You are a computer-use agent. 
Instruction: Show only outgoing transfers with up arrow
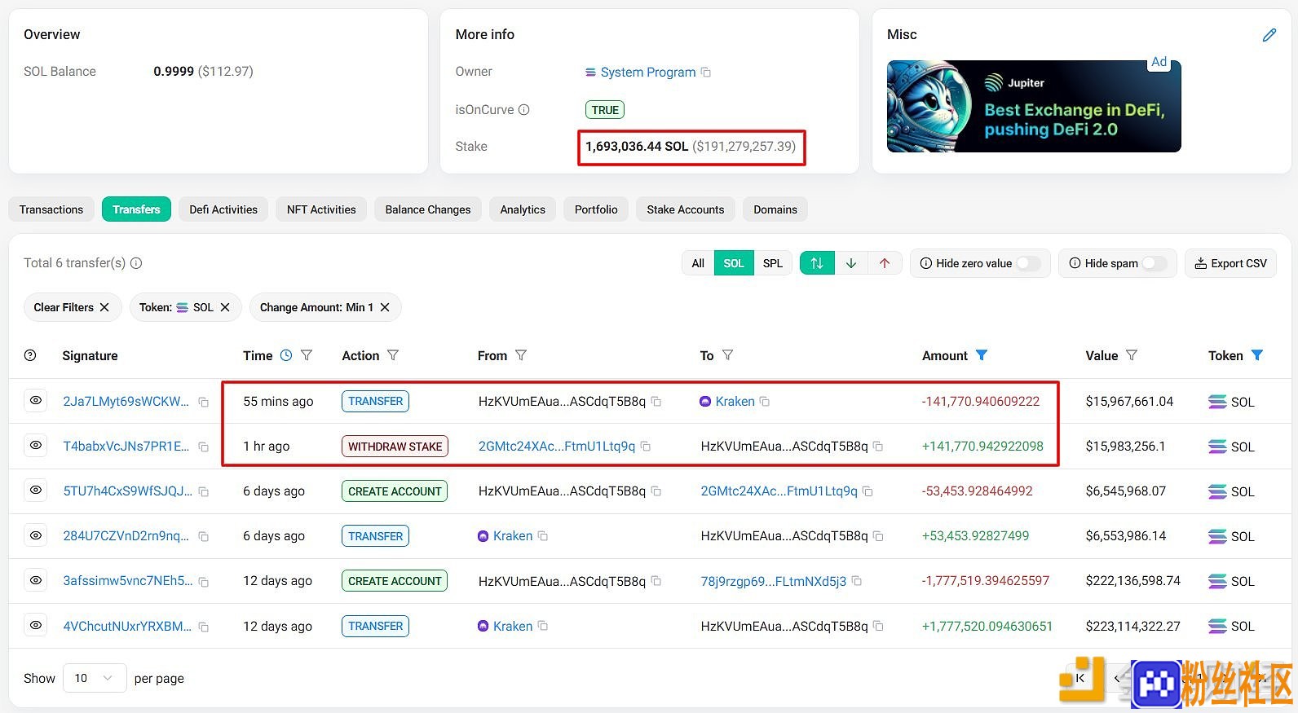[885, 263]
